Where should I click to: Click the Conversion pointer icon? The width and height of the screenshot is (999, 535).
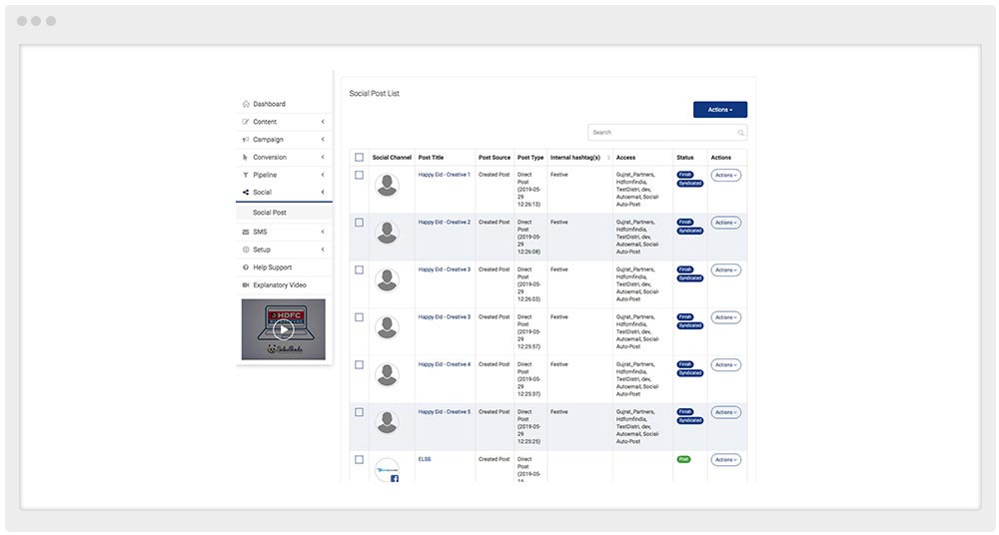(246, 158)
